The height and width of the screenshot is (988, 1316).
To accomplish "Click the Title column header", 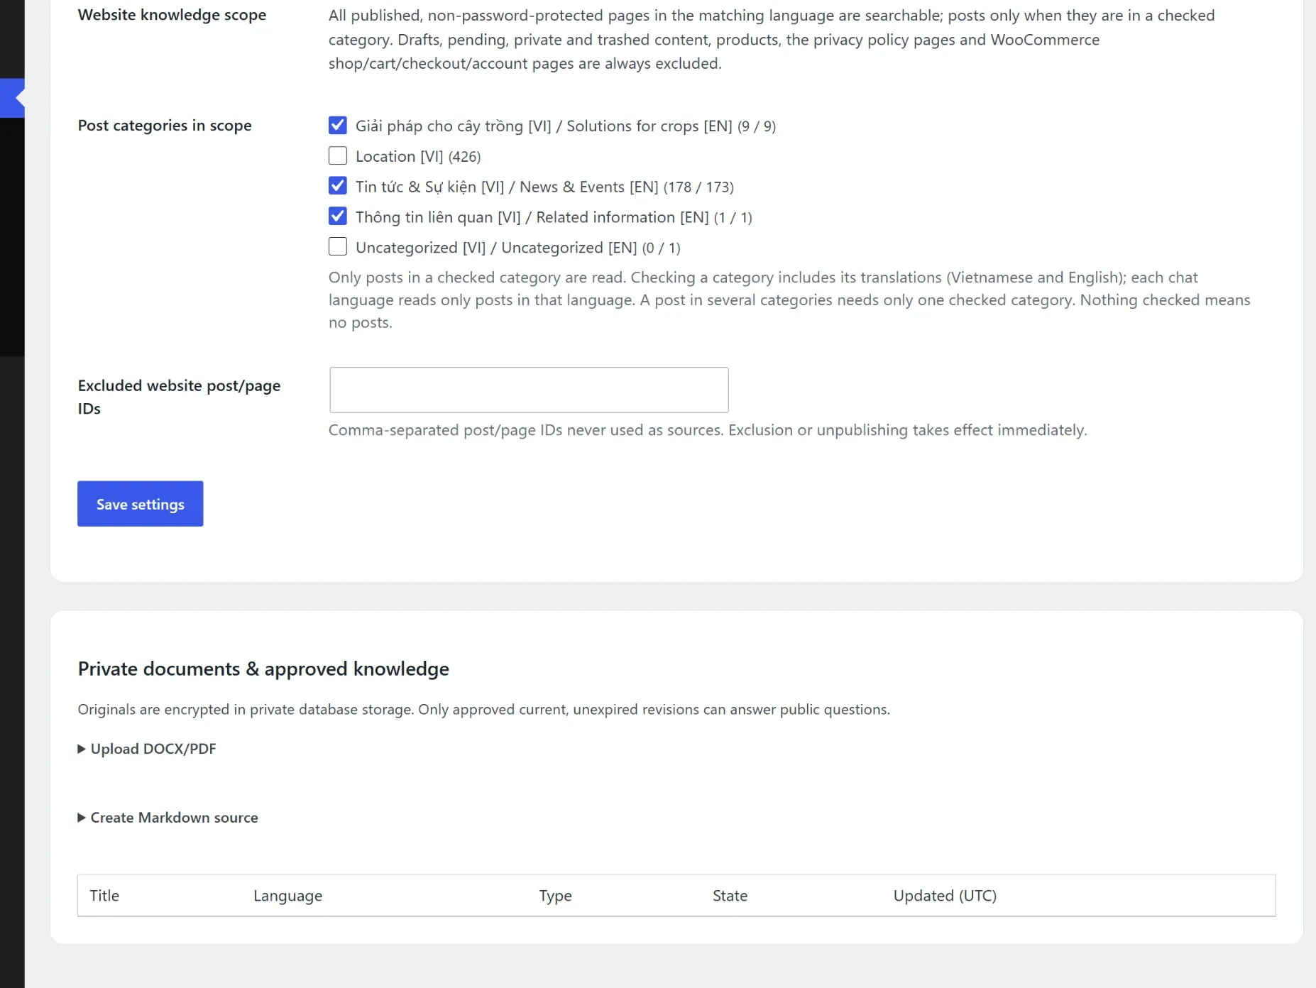I will point(104,896).
